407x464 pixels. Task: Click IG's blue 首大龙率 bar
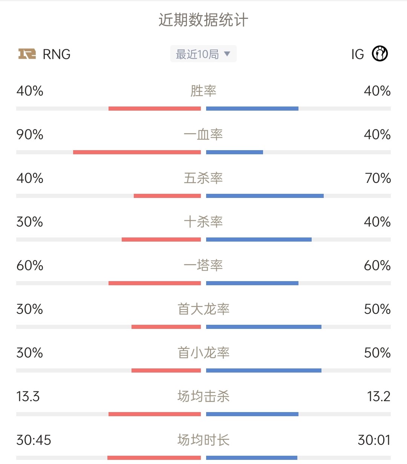264,327
